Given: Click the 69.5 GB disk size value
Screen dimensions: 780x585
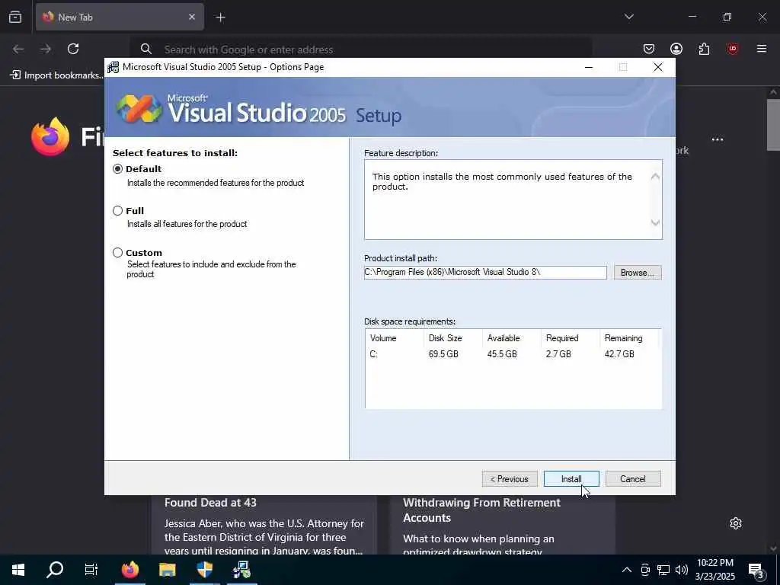Looking at the screenshot, I should (443, 354).
